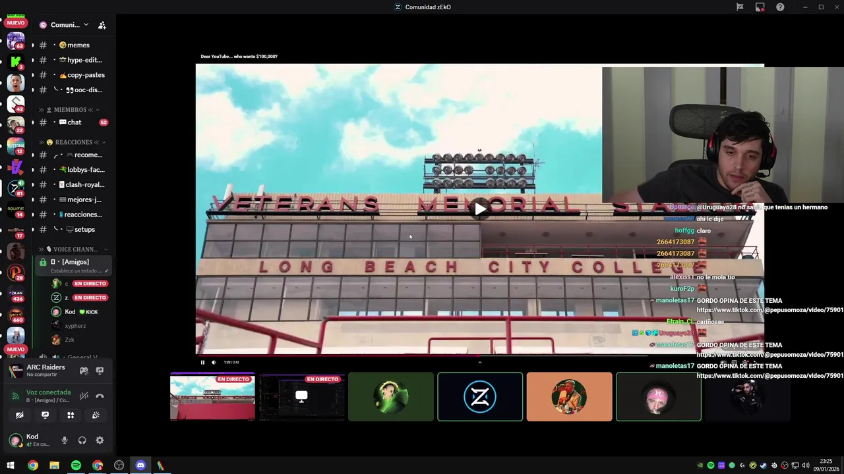Open the NUEVO pill at server list top
The height and width of the screenshot is (474, 844).
[16, 23]
